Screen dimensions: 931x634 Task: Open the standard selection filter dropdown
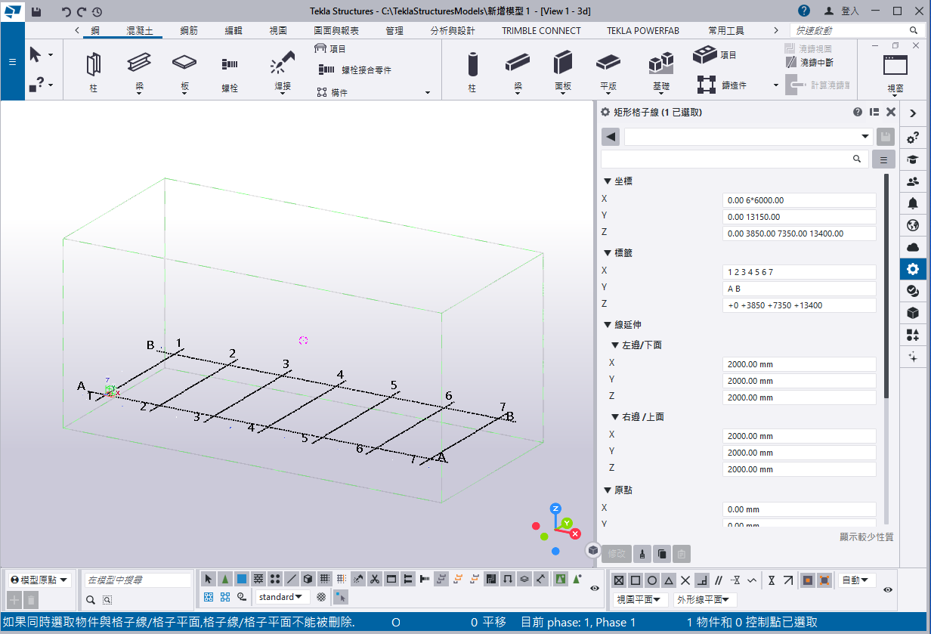click(283, 597)
